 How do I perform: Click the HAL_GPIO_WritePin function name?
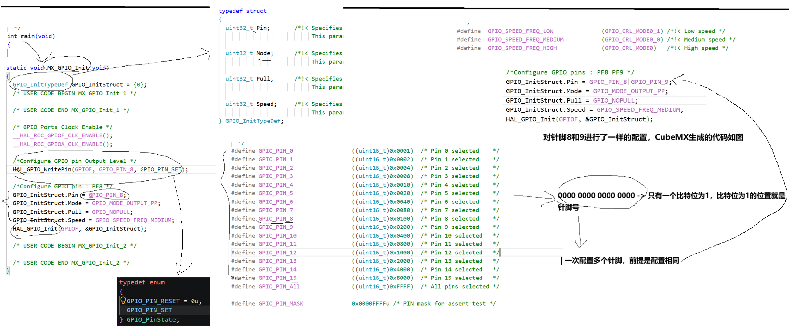click(42, 169)
